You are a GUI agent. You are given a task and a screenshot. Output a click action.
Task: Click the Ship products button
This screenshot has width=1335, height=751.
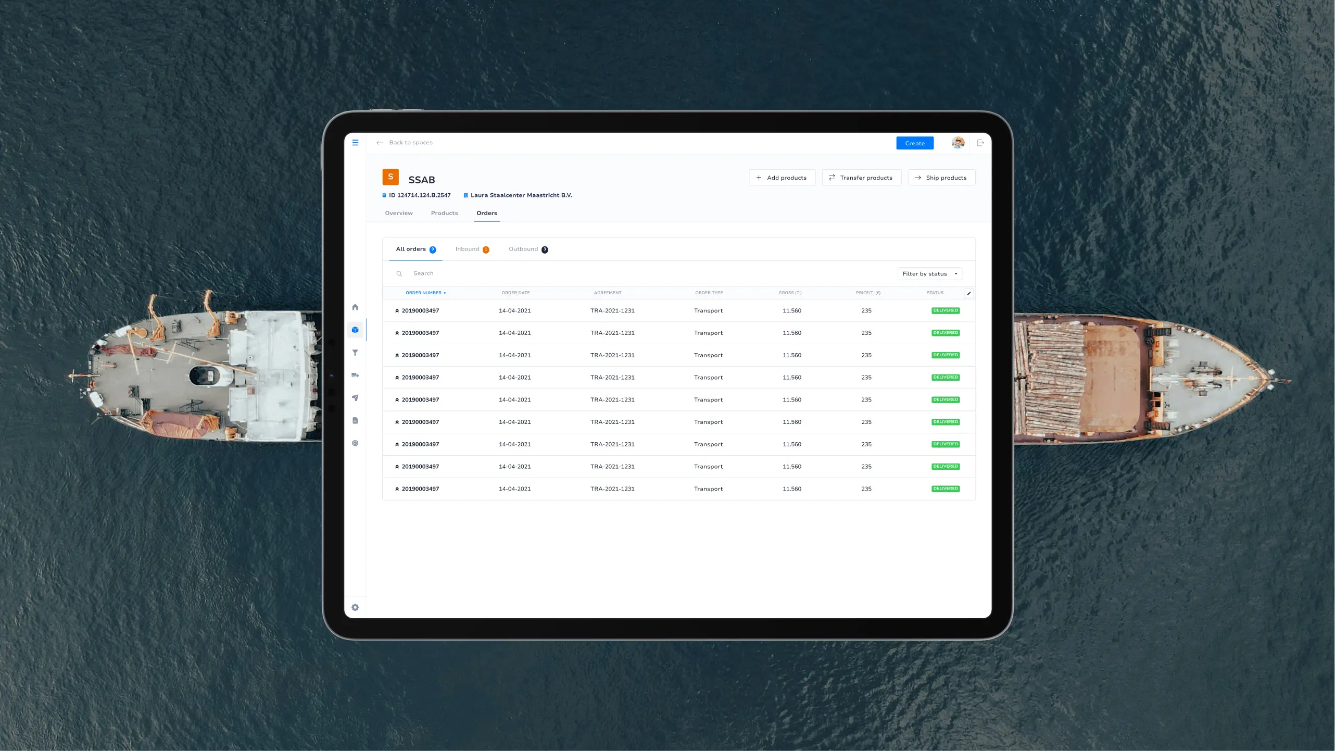coord(941,178)
